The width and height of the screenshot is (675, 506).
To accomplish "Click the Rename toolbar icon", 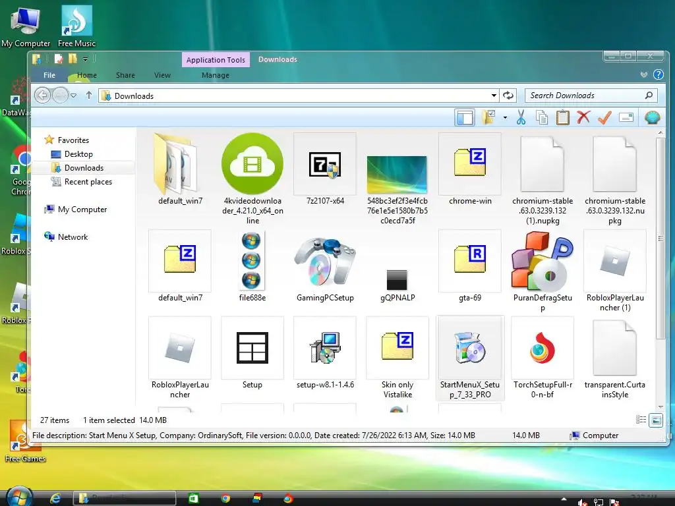I will tap(626, 117).
